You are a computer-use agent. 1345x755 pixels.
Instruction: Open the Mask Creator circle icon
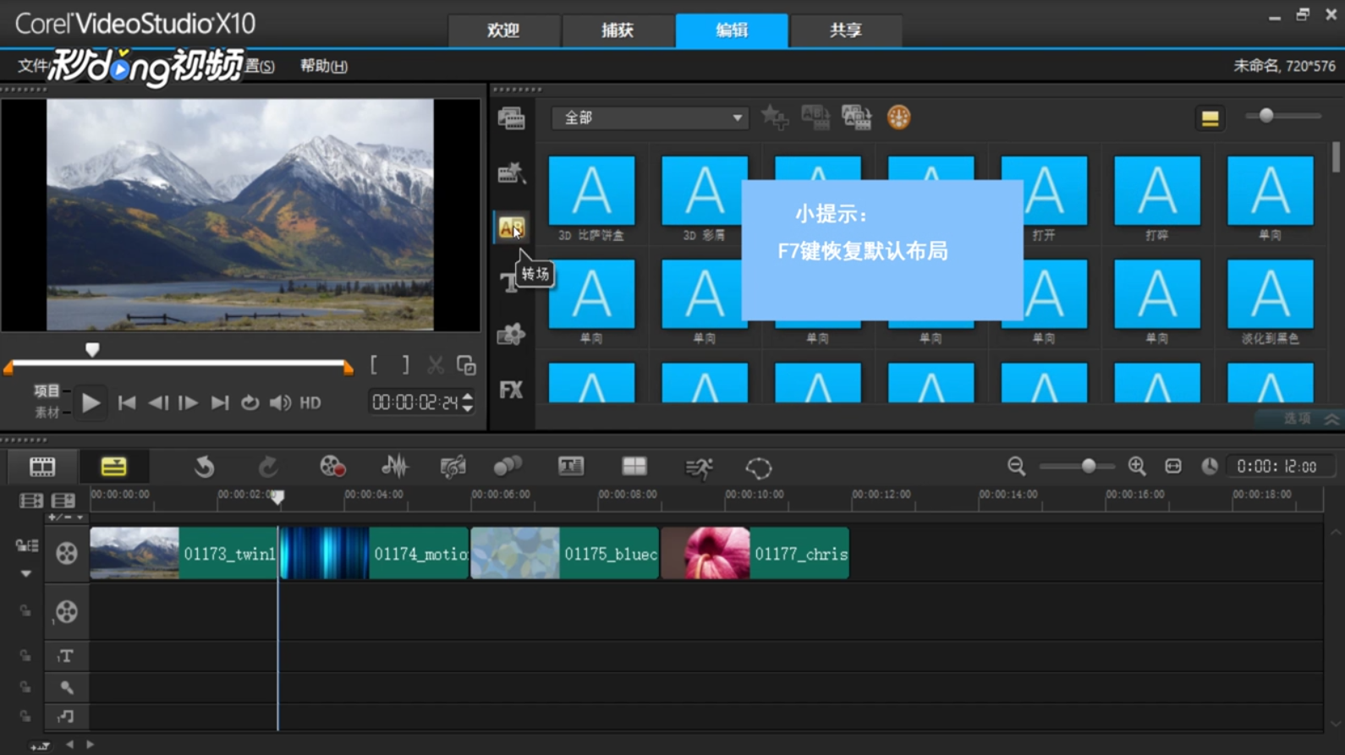[759, 468]
